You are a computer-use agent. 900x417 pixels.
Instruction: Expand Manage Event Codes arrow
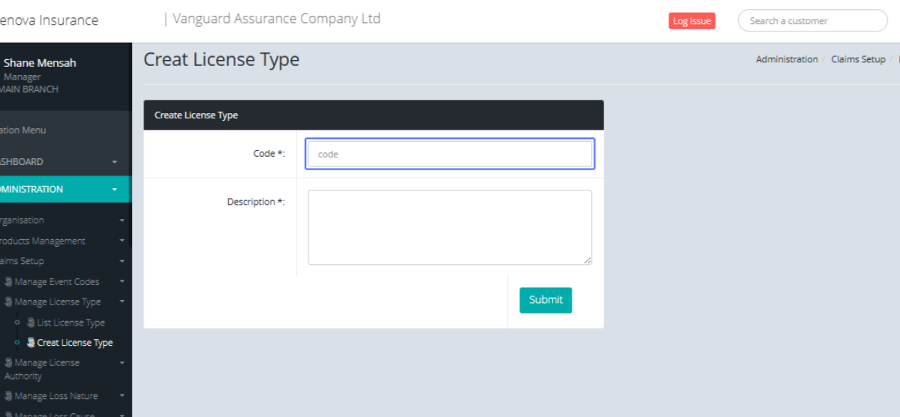[122, 282]
